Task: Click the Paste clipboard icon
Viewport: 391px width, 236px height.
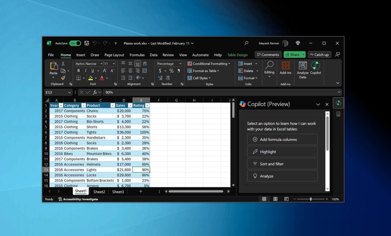Action: click(54, 66)
